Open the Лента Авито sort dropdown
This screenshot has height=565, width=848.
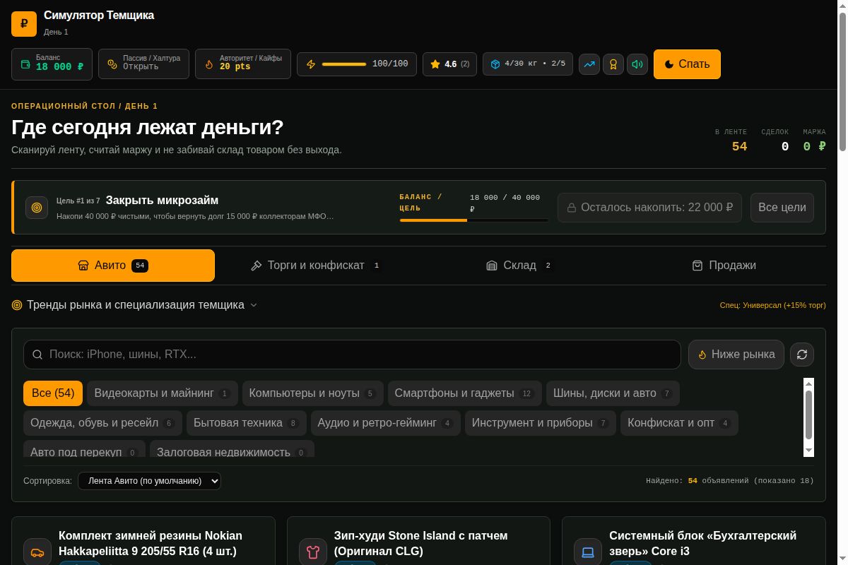pos(149,481)
